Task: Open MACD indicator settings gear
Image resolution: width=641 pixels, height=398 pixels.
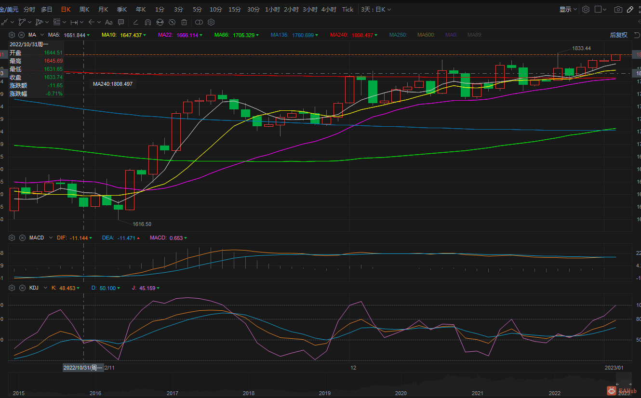Action: 12,238
